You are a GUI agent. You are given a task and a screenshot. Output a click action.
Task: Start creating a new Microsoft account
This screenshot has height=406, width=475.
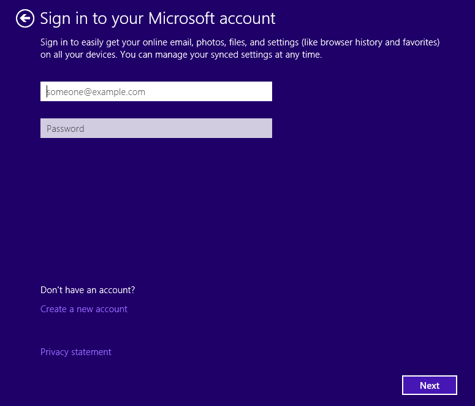tap(84, 309)
